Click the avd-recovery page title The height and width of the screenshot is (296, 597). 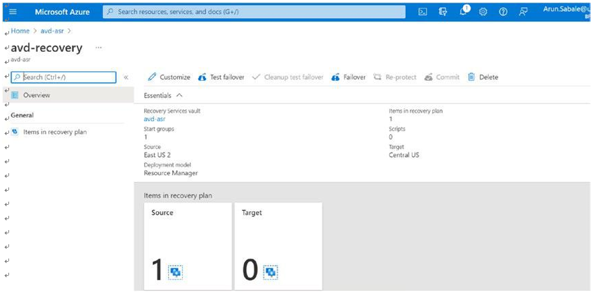tap(47, 48)
